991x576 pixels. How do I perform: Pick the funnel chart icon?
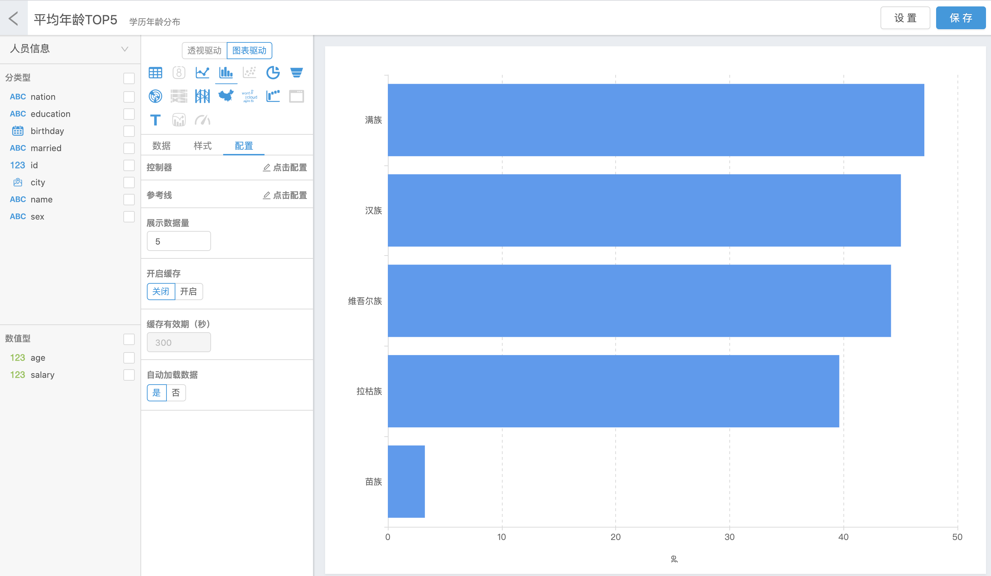click(296, 73)
